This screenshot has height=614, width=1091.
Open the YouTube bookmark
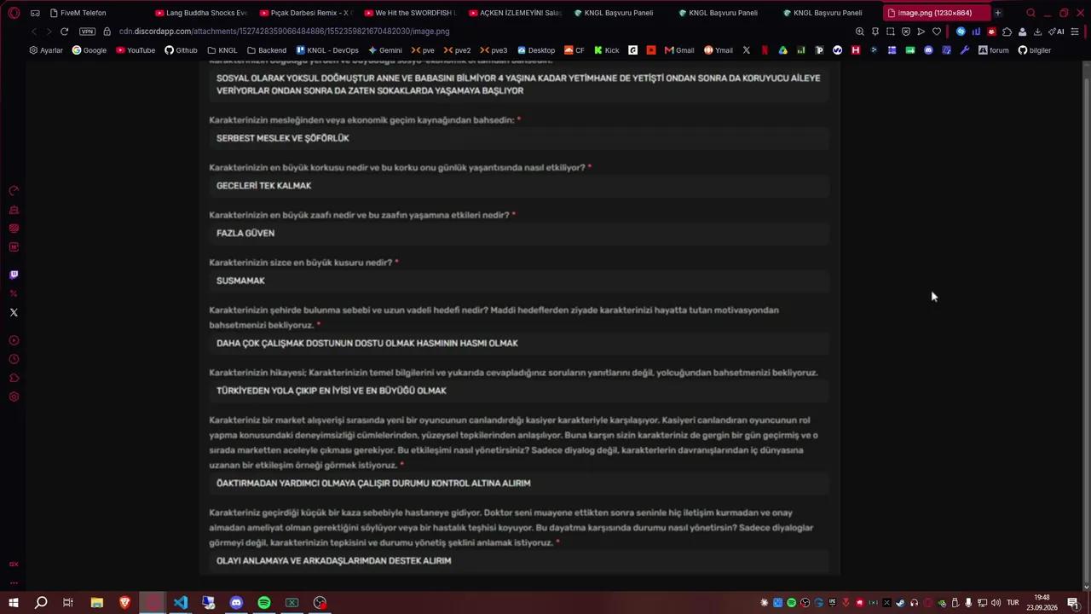click(136, 50)
